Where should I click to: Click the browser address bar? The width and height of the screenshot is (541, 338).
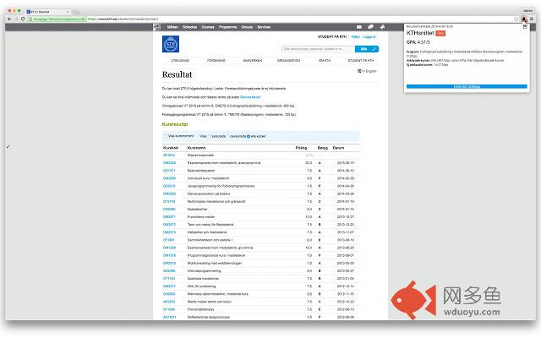[x=269, y=19]
